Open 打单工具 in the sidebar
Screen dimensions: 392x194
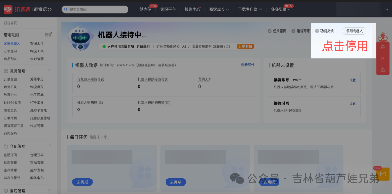[37, 102]
